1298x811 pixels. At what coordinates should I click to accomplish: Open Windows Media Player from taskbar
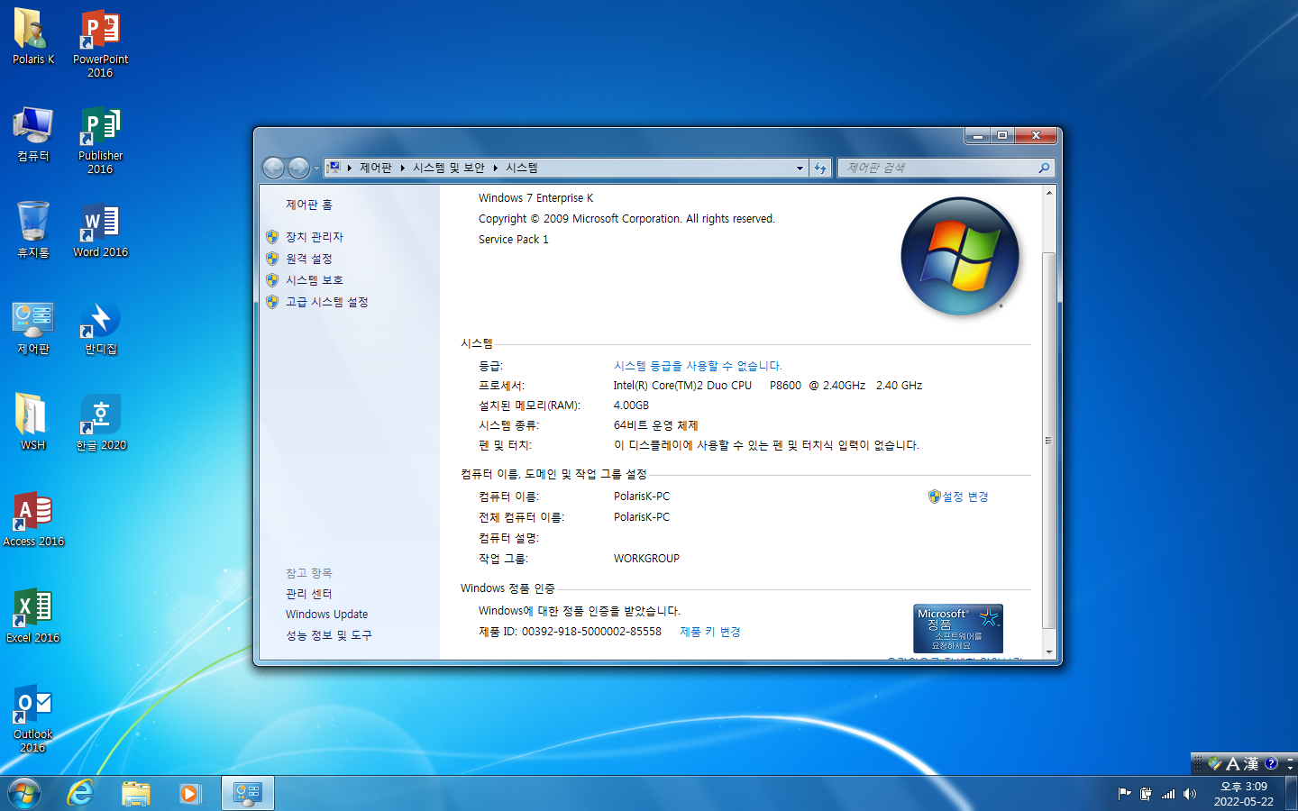tap(189, 793)
